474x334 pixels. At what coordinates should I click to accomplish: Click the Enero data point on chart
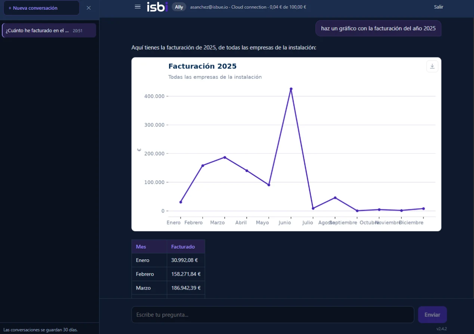pyautogui.click(x=181, y=202)
